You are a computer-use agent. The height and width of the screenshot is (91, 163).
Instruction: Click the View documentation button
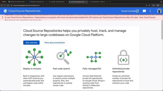pos(55,43)
